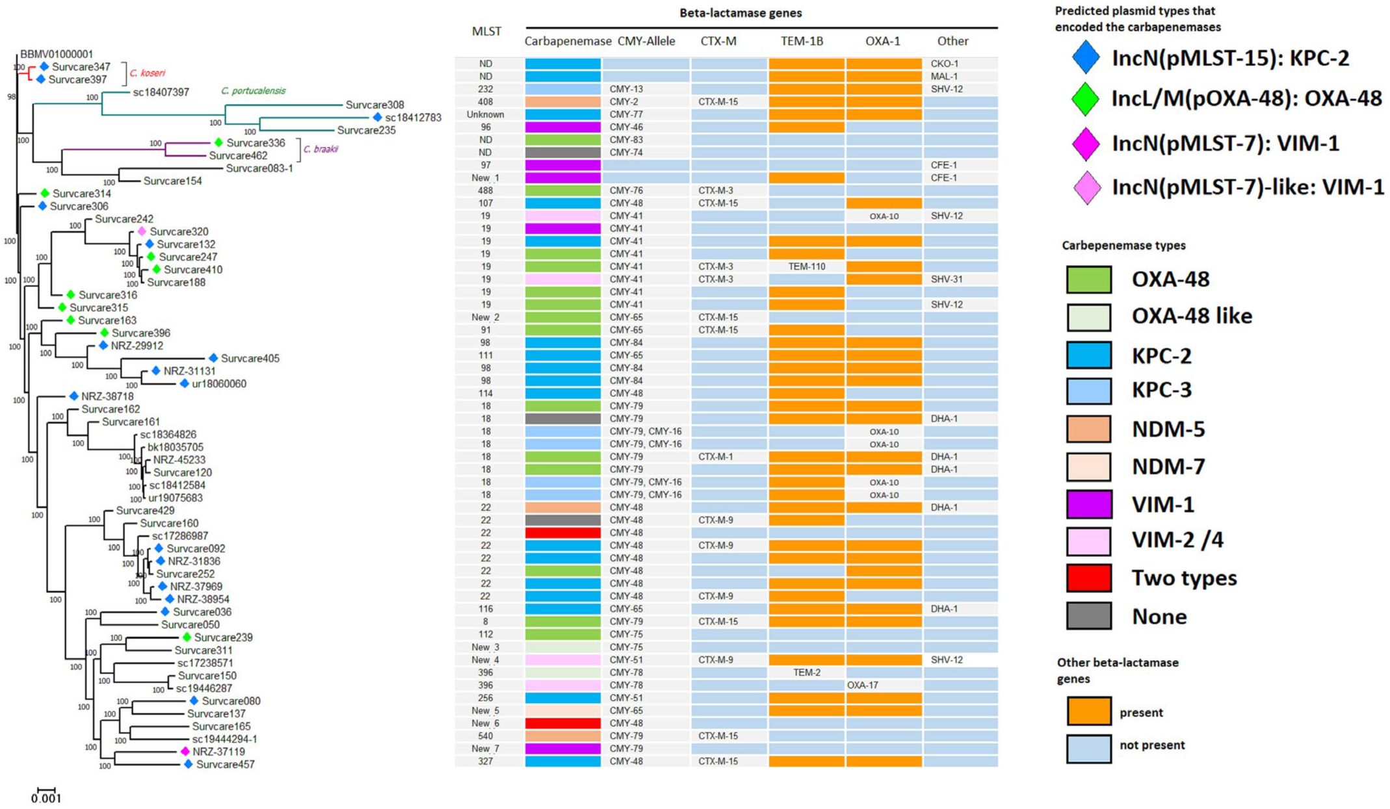Click the pink diamond beside Survcare320
Screen dimensions: 1390x809
pos(142,231)
